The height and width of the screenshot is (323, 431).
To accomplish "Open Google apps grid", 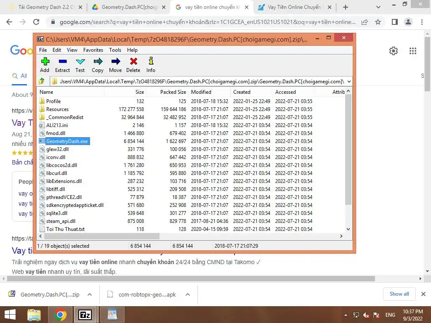I will tap(412, 51).
